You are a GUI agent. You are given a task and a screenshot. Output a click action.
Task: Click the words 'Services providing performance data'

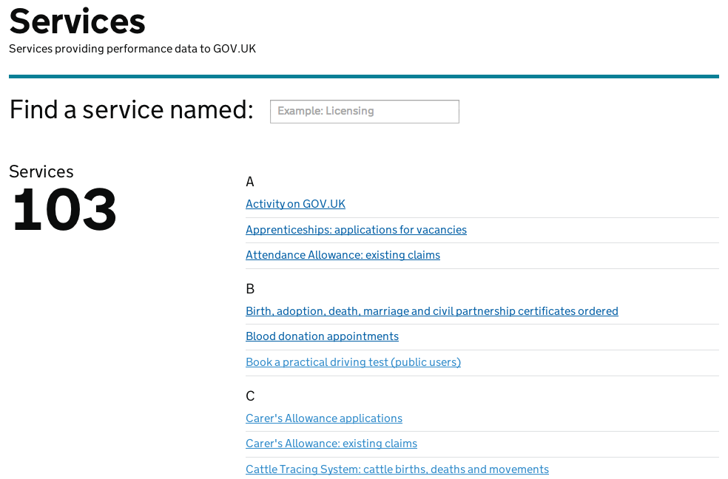tap(103, 49)
